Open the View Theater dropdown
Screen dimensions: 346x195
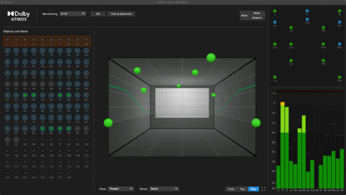click(x=121, y=189)
